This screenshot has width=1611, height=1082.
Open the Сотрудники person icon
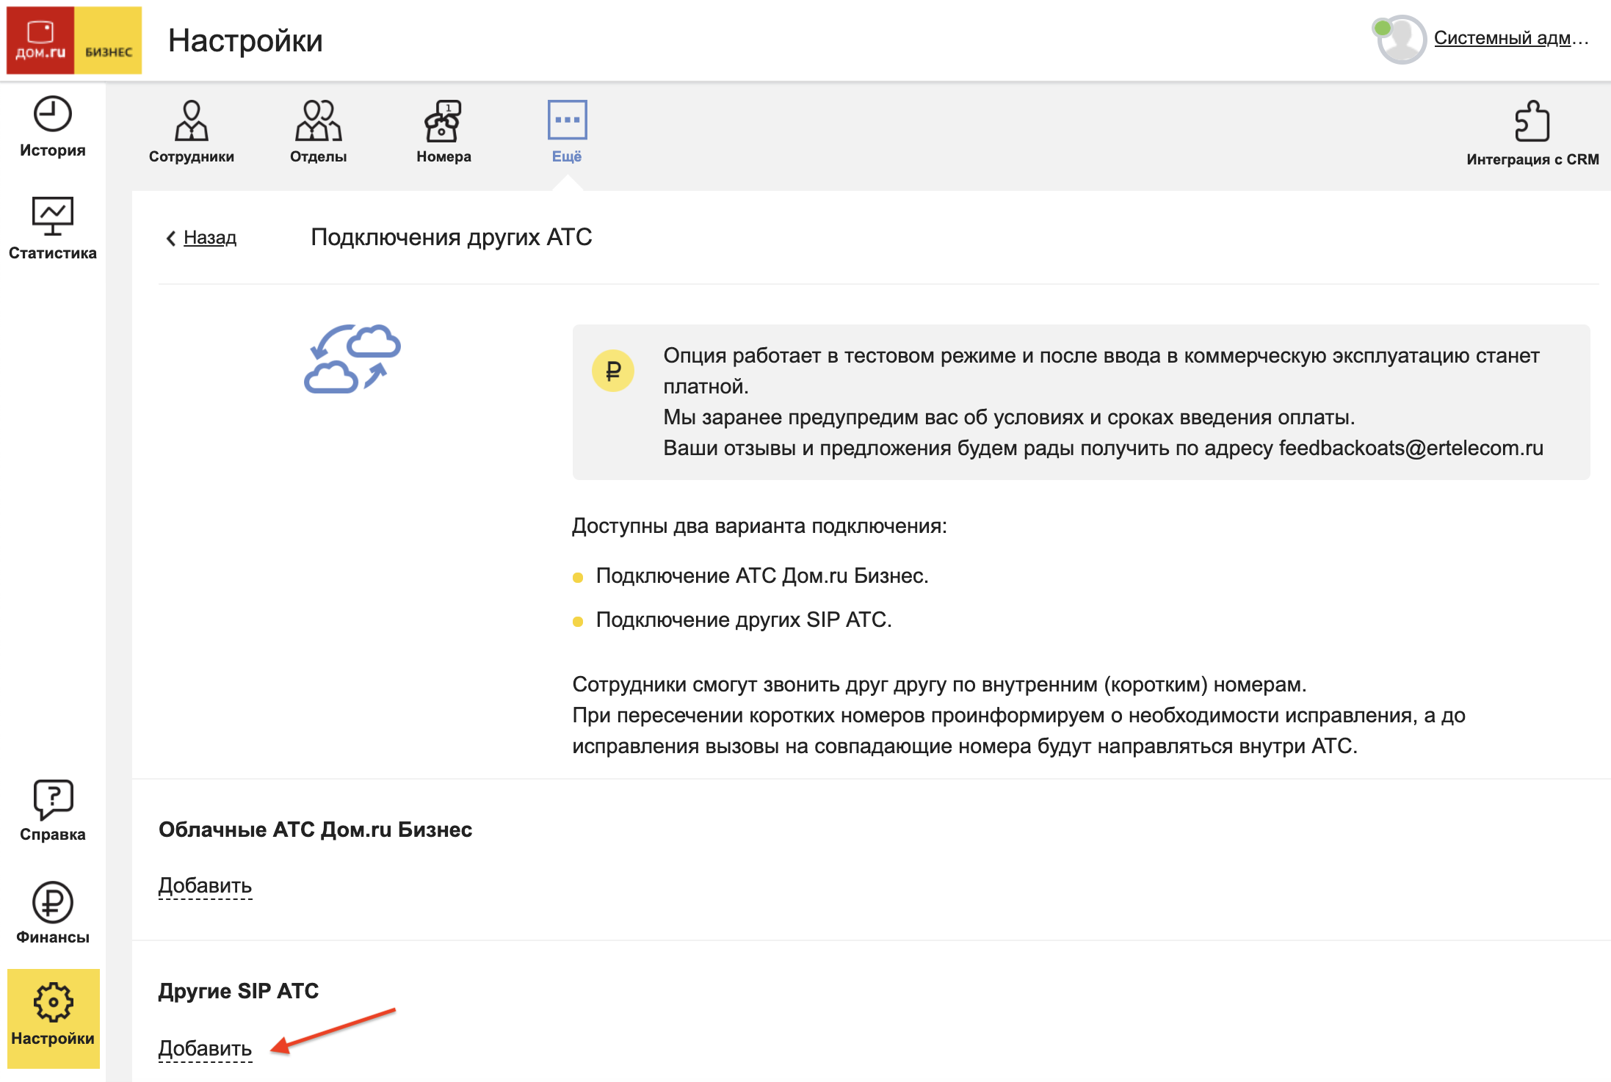(191, 120)
